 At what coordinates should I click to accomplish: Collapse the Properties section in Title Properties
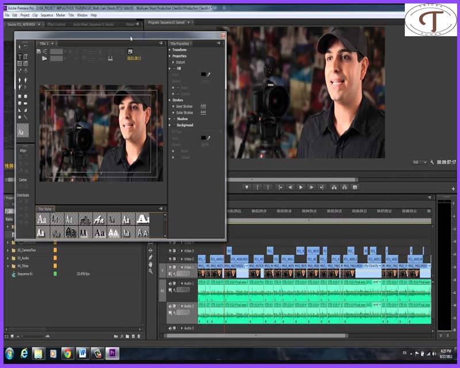click(x=170, y=56)
